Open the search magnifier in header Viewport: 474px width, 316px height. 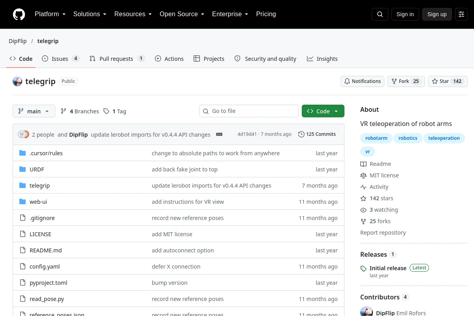tap(380, 14)
